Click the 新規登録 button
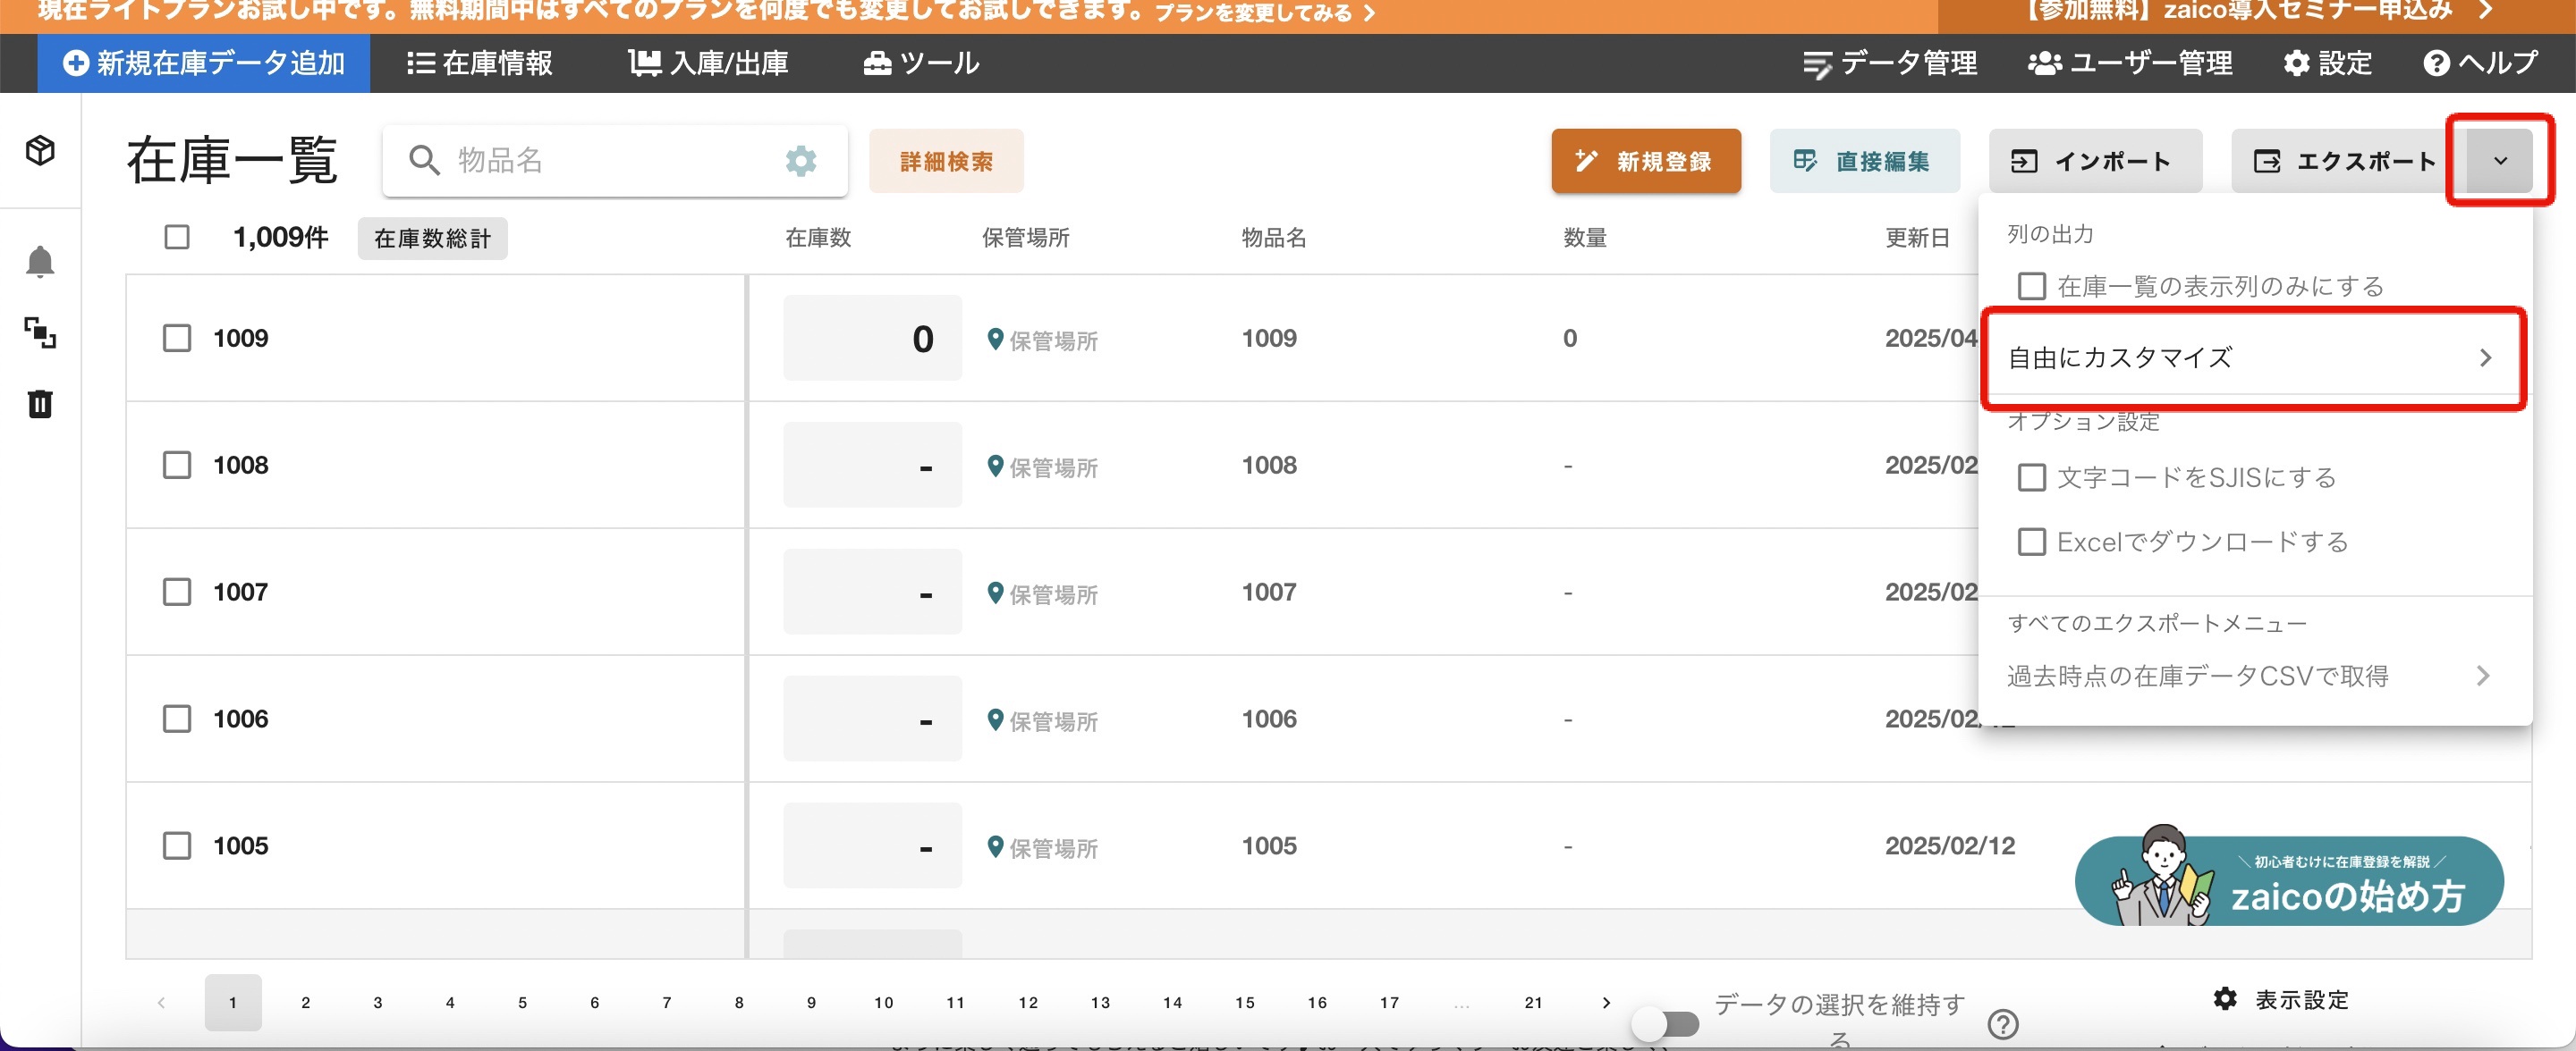 point(1645,161)
